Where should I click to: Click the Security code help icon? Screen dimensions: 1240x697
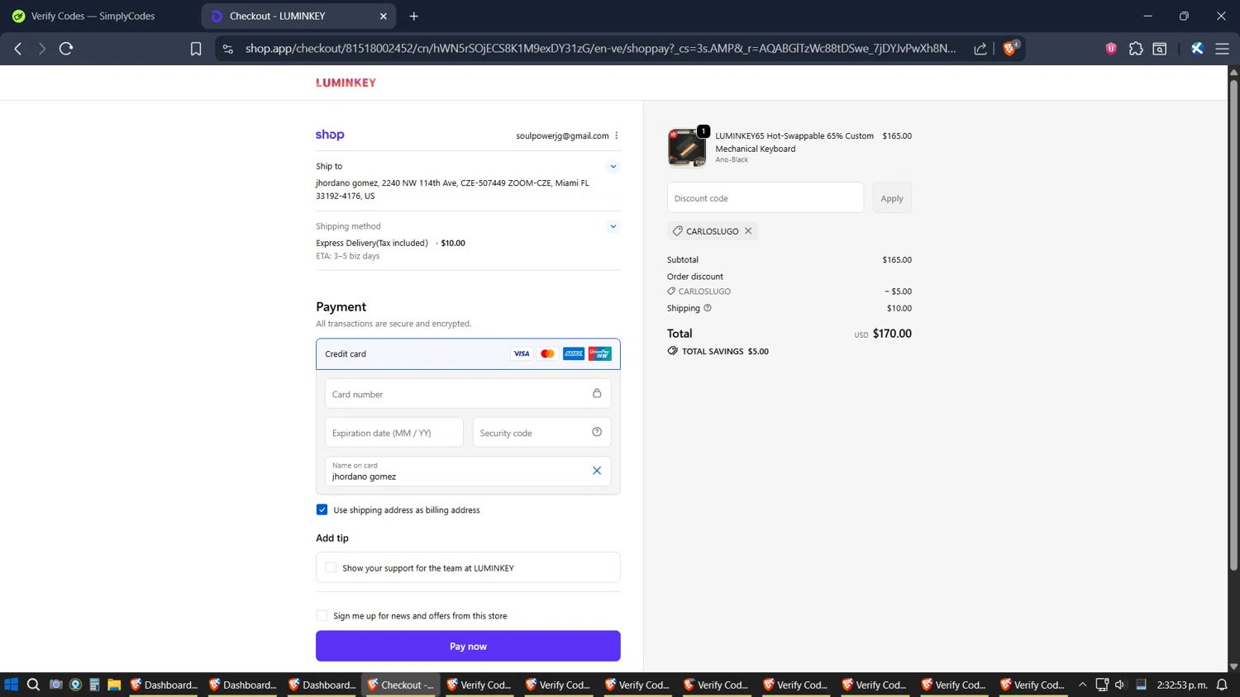point(597,432)
